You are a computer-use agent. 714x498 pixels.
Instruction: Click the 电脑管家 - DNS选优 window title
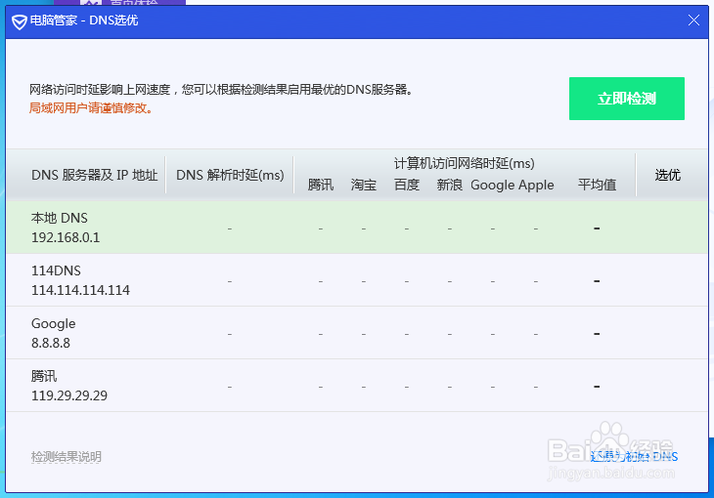[x=84, y=21]
